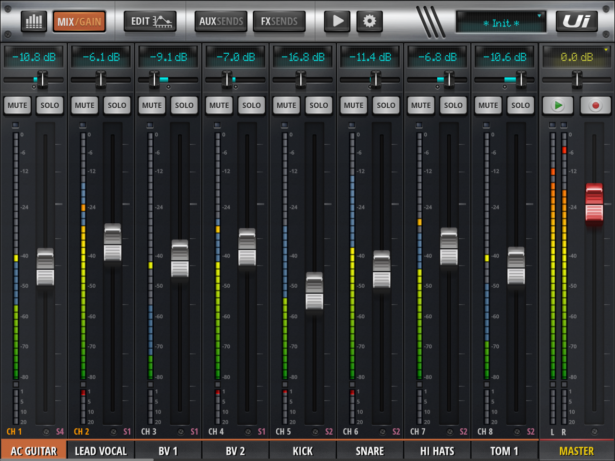This screenshot has height=461, width=615.
Task: Solo the LEAD VOCAL channel
Action: (117, 105)
